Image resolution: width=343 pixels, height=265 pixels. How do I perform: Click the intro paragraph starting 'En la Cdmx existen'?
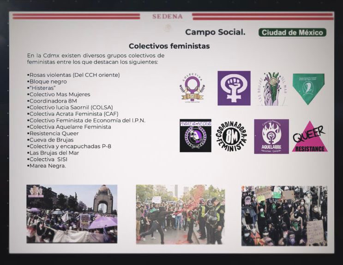[x=96, y=58]
